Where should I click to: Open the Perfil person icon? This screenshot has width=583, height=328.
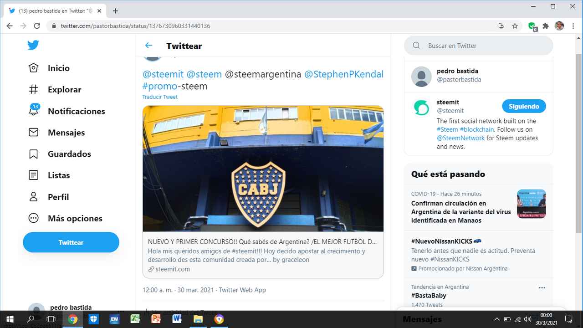pyautogui.click(x=33, y=197)
